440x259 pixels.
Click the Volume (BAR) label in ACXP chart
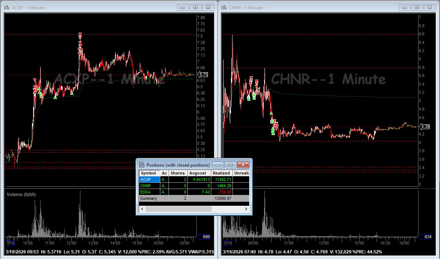[21, 195]
